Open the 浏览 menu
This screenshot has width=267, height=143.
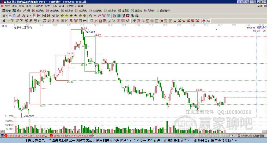(x=14, y=6)
